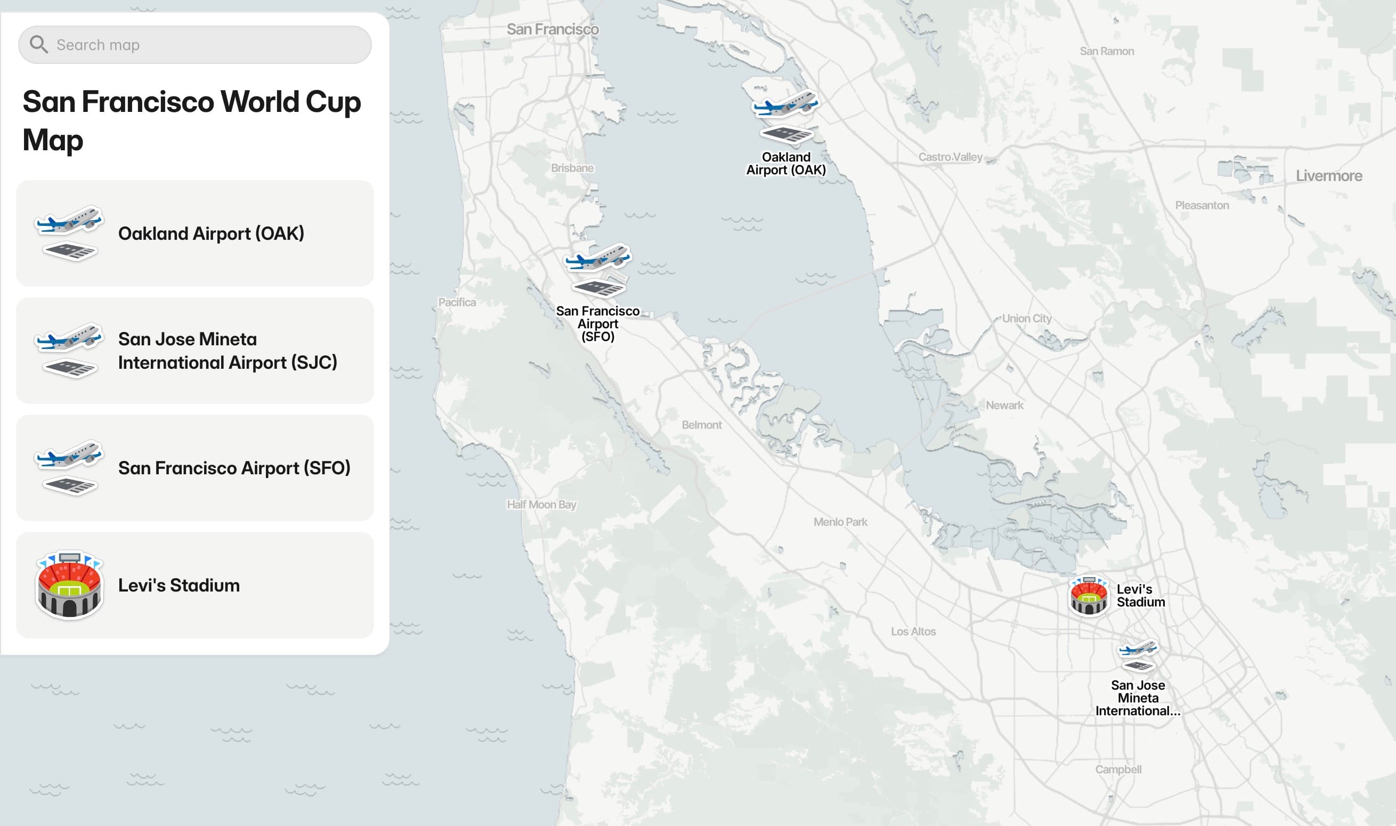Viewport: 1396px width, 826px height.
Task: Select the stadium icon beside Levi's Stadium entry
Action: click(x=69, y=585)
